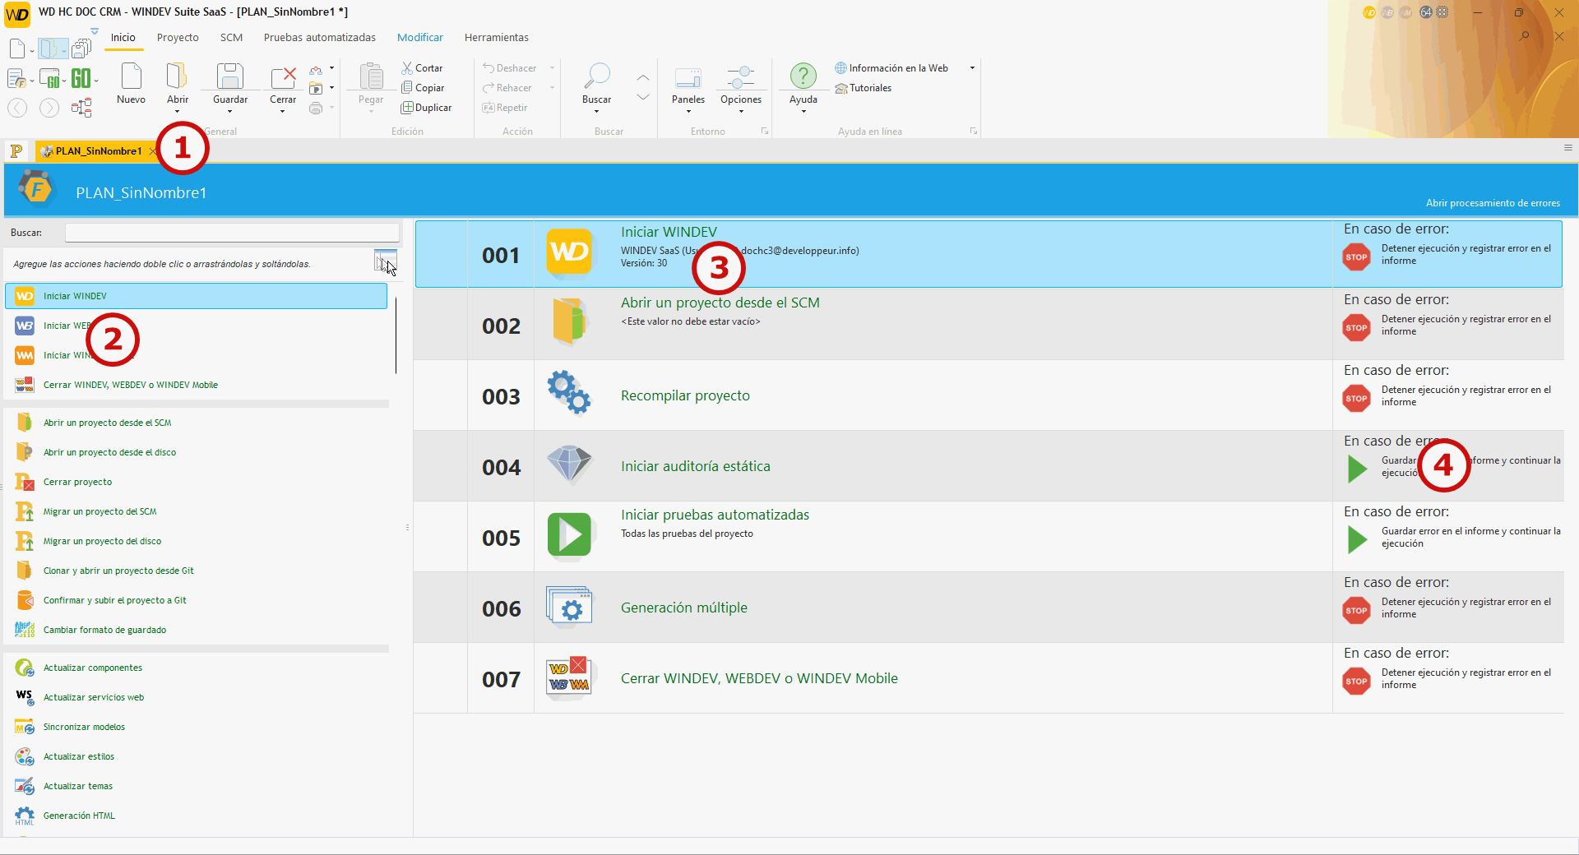Screen dimensions: 1579x855
Task: Click the Duplicar icon
Action: tap(407, 108)
